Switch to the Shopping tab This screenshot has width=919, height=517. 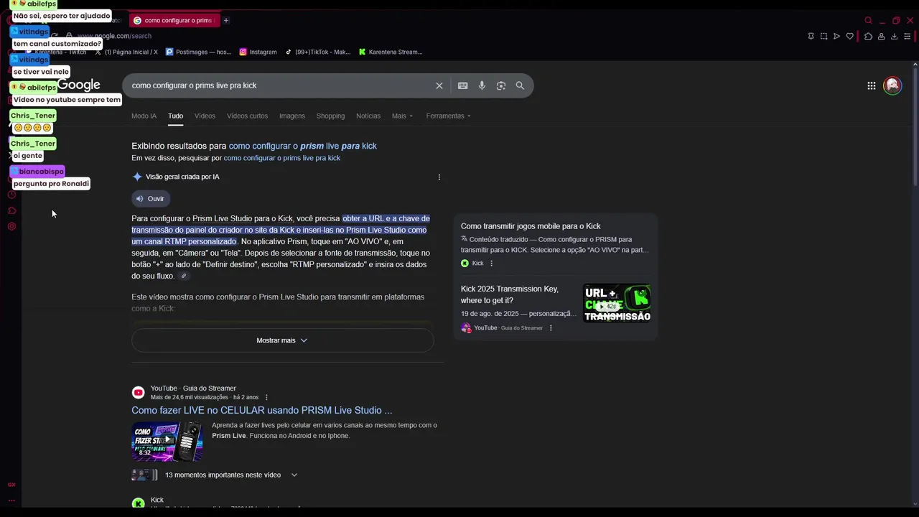click(x=330, y=116)
